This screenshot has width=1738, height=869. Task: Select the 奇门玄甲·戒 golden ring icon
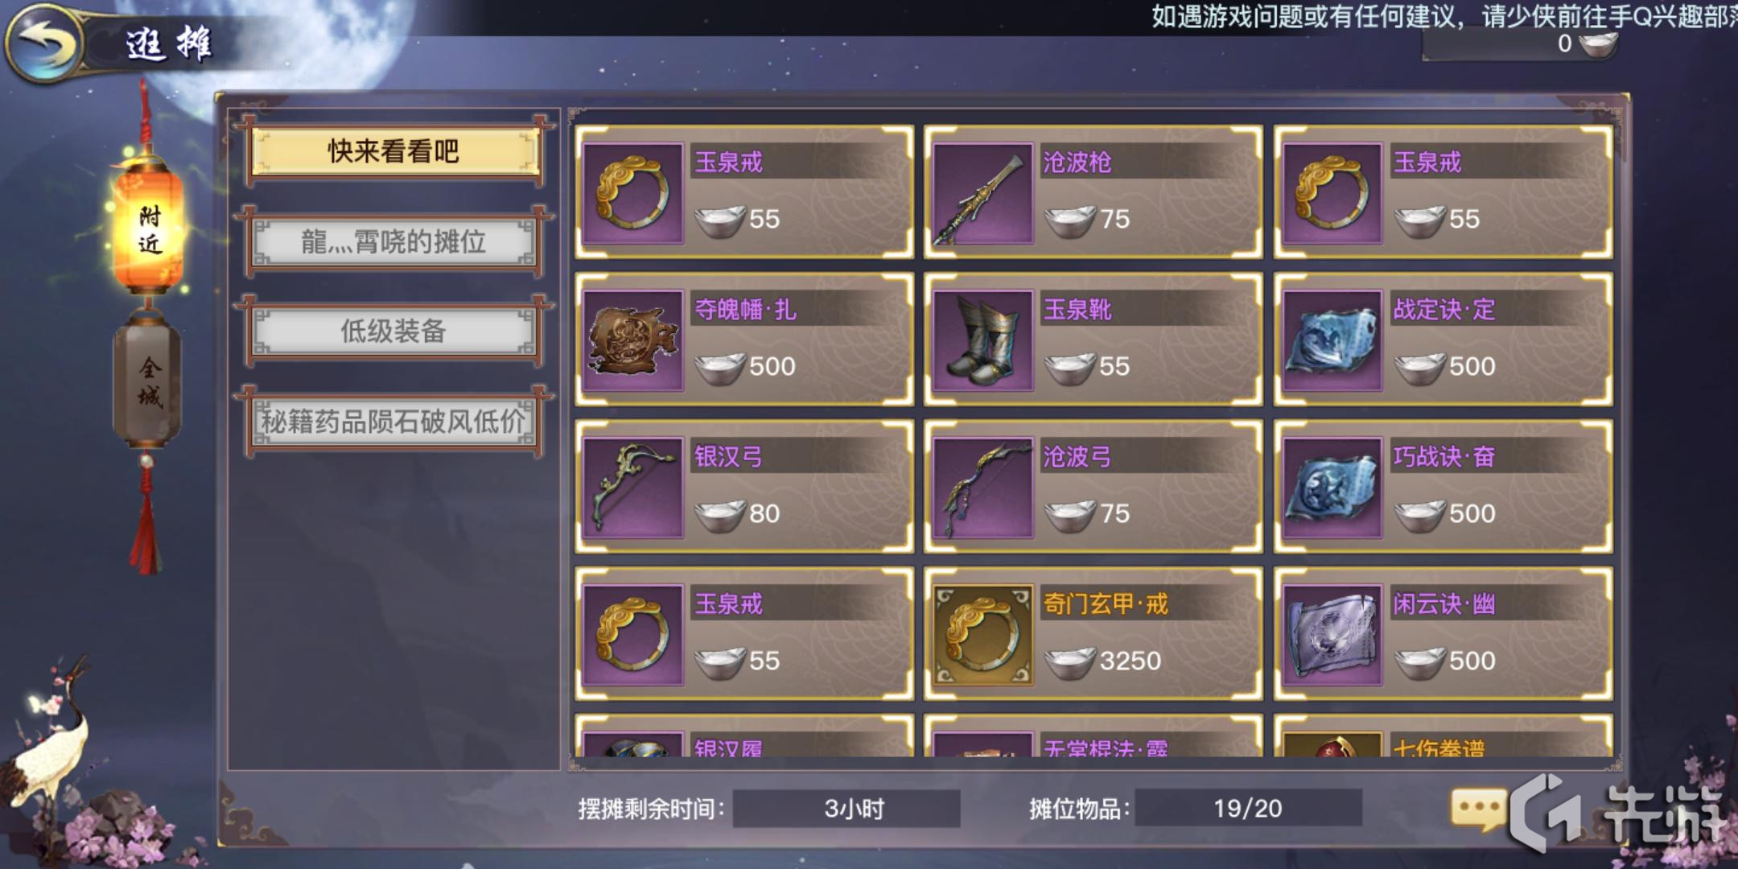(982, 636)
